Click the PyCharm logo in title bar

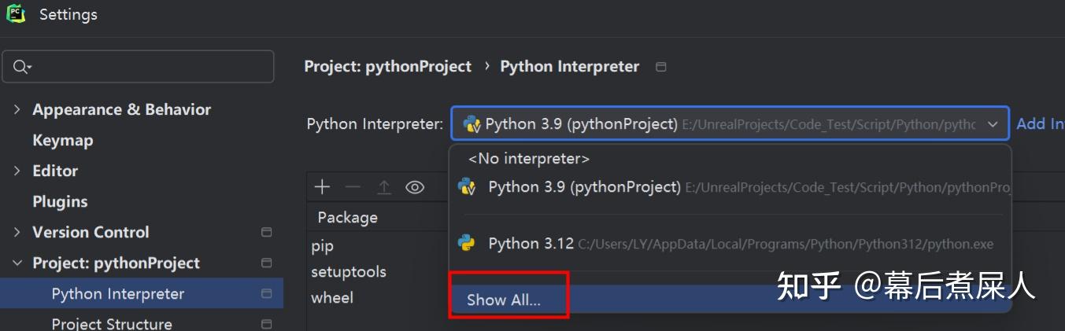click(16, 13)
